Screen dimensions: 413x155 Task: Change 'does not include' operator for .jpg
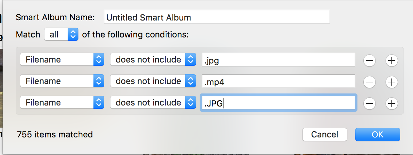(x=153, y=60)
